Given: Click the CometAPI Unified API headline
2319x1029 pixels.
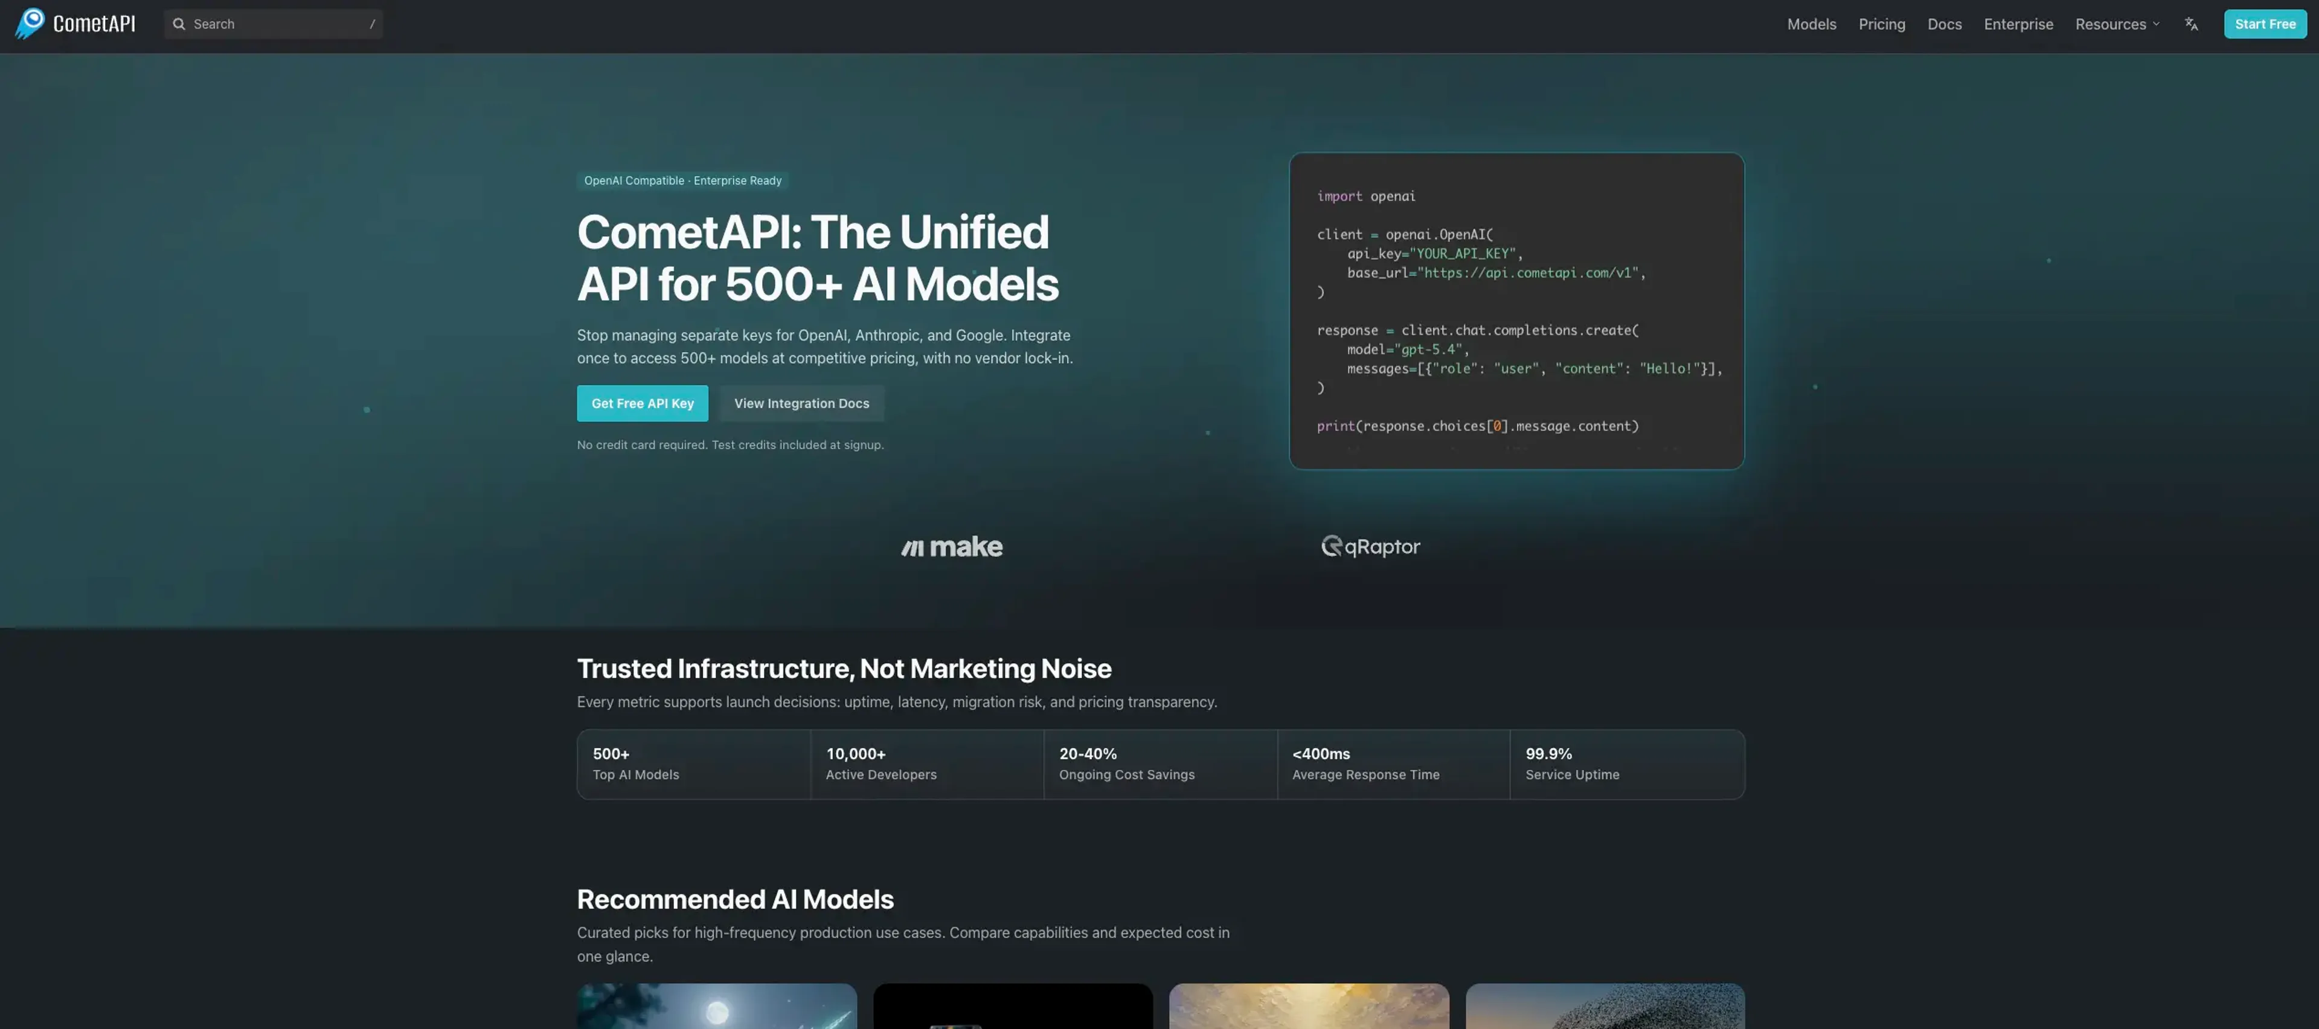Looking at the screenshot, I should pyautogui.click(x=818, y=258).
